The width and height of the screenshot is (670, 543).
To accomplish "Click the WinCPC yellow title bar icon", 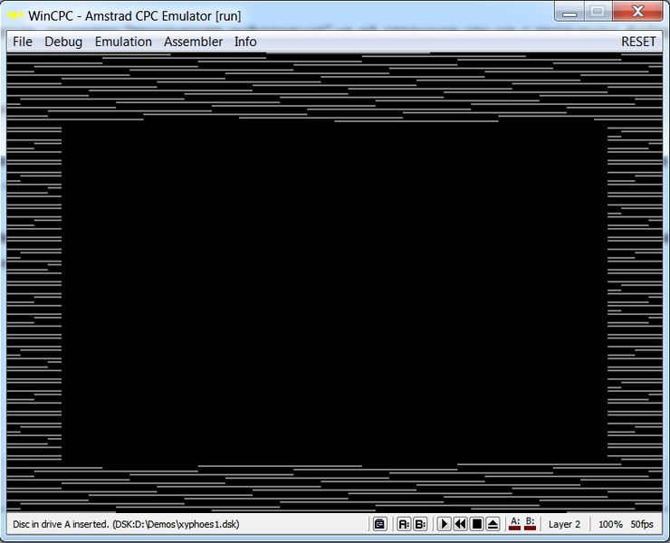I will tap(14, 15).
